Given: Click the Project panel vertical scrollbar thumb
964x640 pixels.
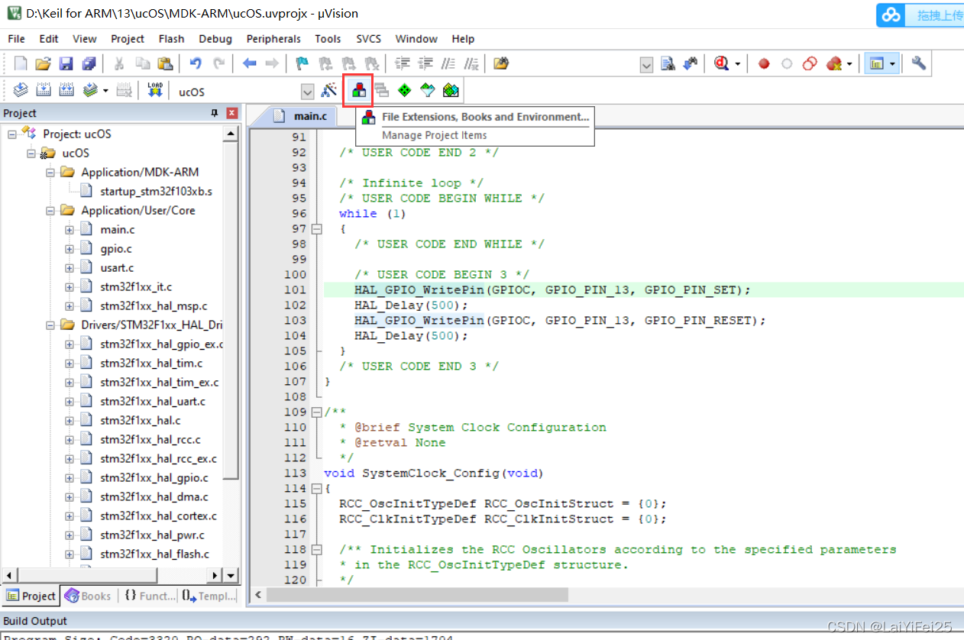Looking at the screenshot, I should [x=231, y=309].
